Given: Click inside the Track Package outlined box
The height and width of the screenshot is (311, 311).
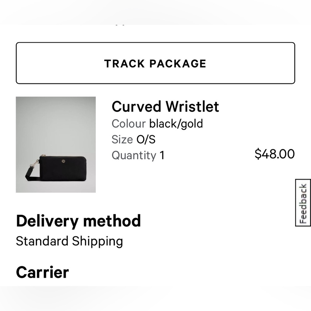Looking at the screenshot, I should pyautogui.click(x=155, y=63).
